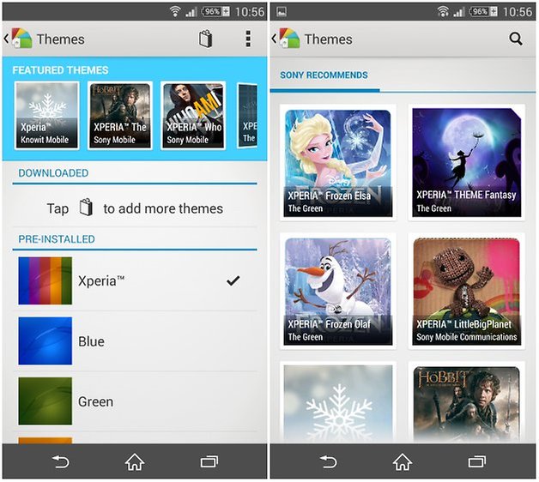Tap the 'Pre-installed' section header

tap(57, 239)
